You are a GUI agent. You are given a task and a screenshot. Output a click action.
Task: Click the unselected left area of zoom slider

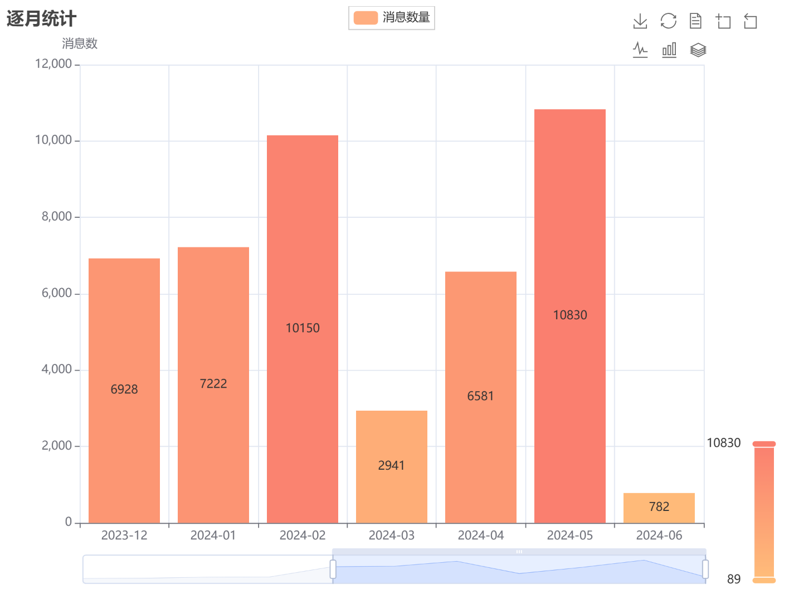pyautogui.click(x=207, y=569)
